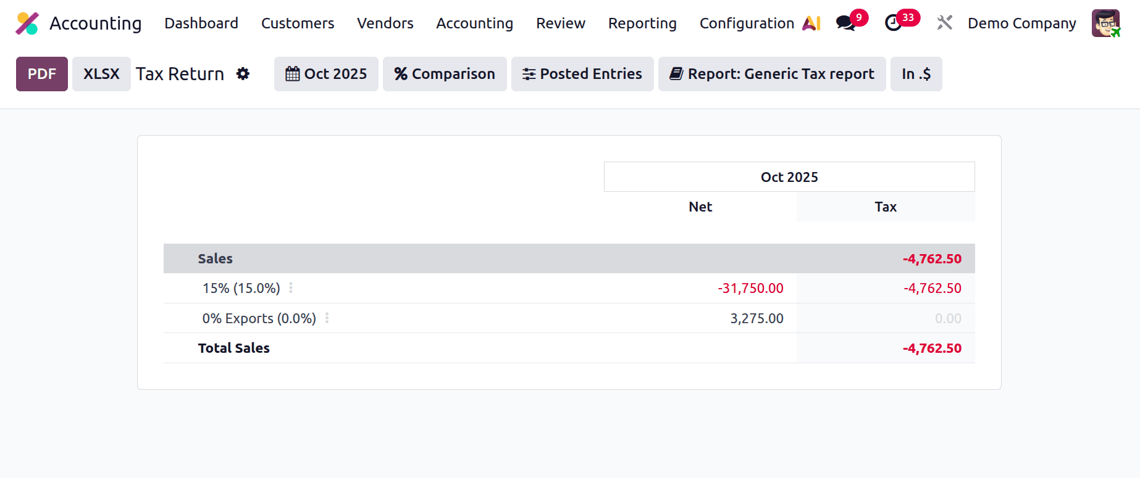Open the Comparison options dropdown
Screen dimensions: 1140x478
click(x=445, y=74)
